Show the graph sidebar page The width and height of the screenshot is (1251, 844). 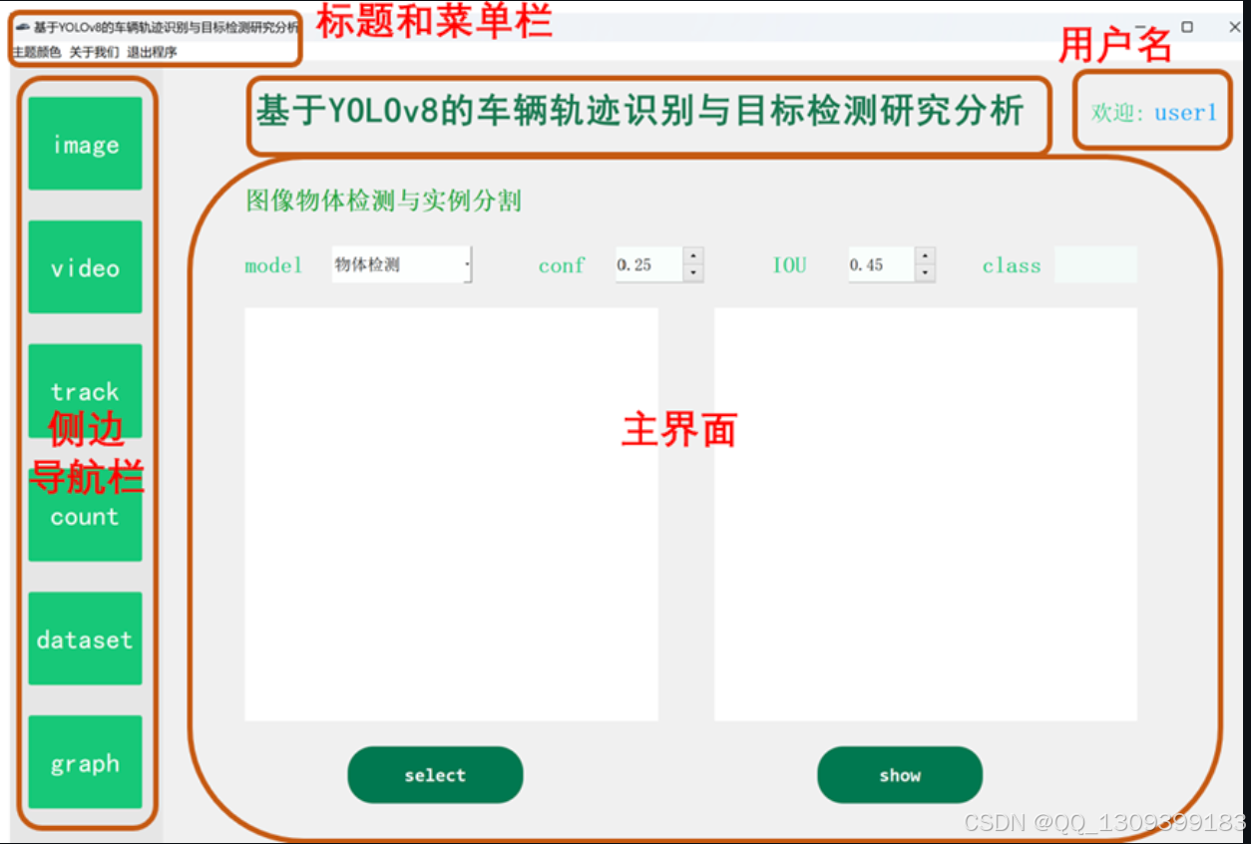click(x=85, y=762)
